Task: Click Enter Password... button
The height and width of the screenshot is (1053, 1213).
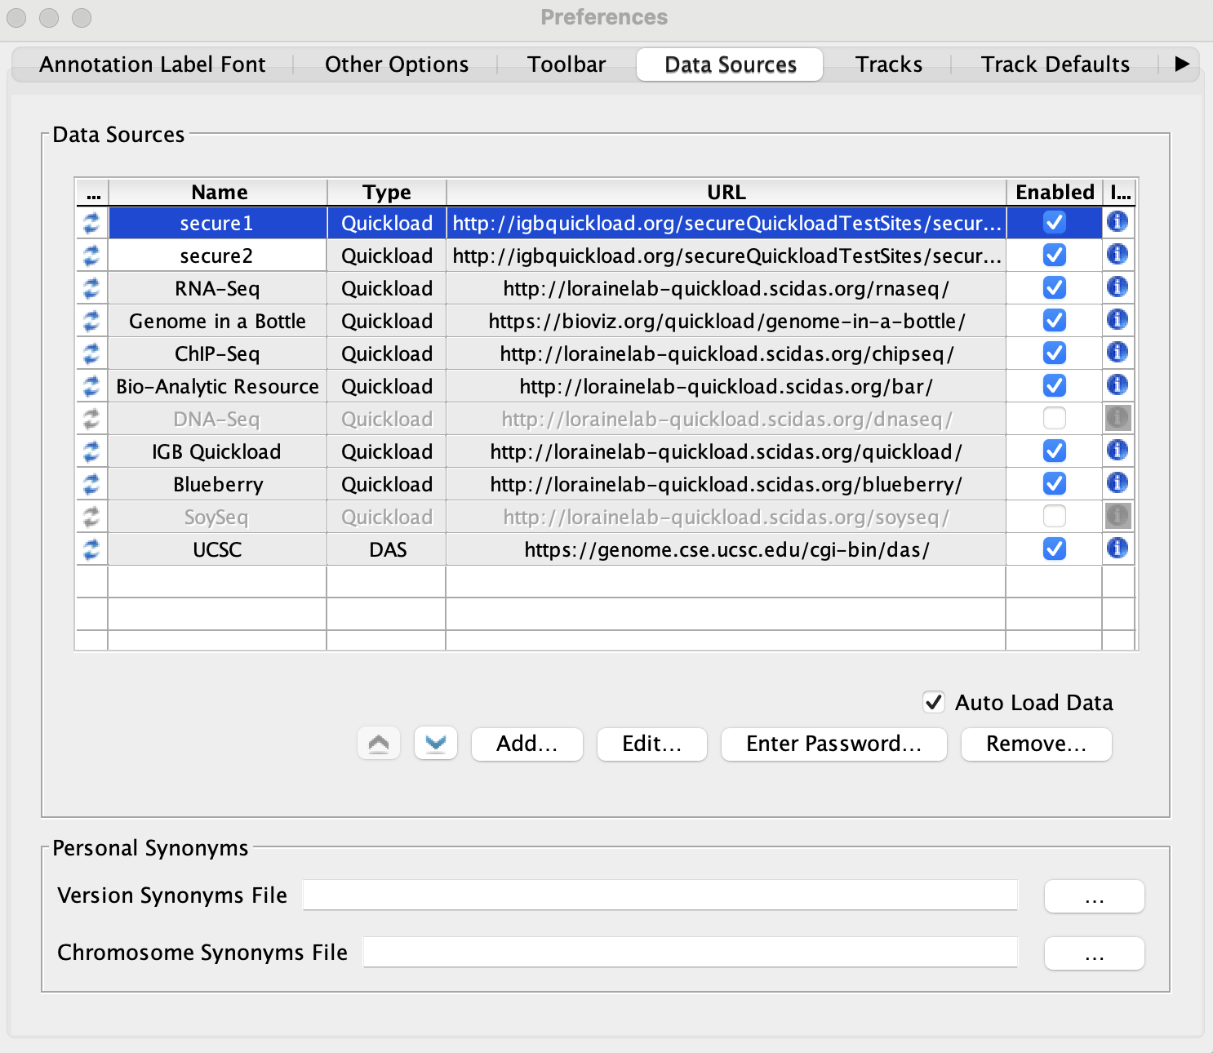Action: coord(834,744)
